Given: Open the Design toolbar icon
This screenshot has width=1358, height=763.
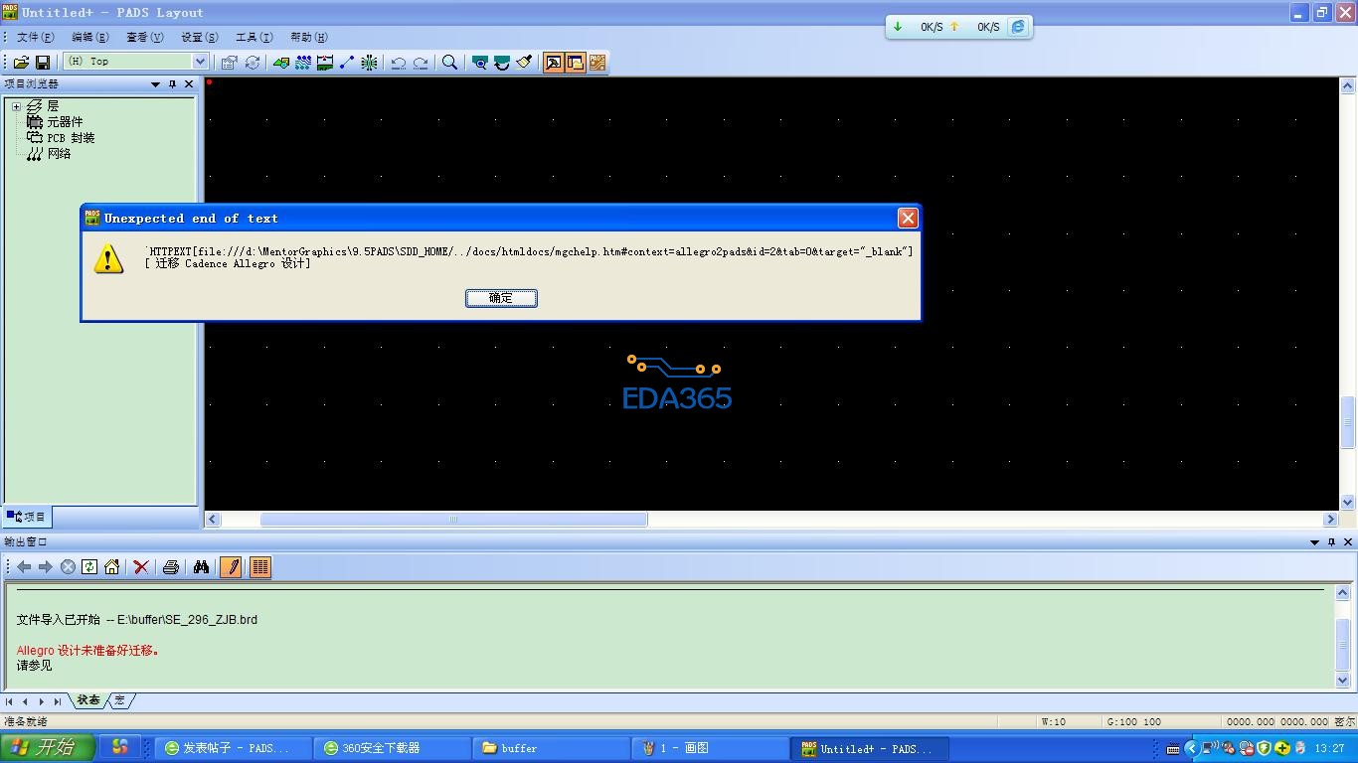Looking at the screenshot, I should click(281, 62).
